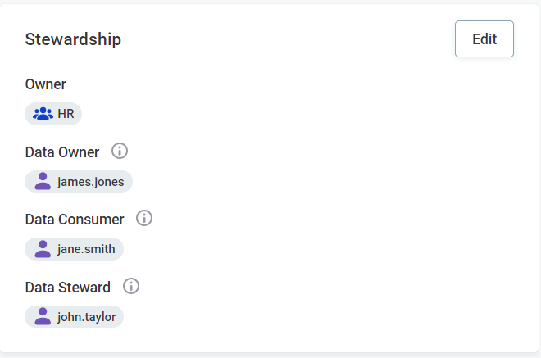This screenshot has height=358, width=541.
Task: Open the james.jones user chip
Action: point(90,181)
